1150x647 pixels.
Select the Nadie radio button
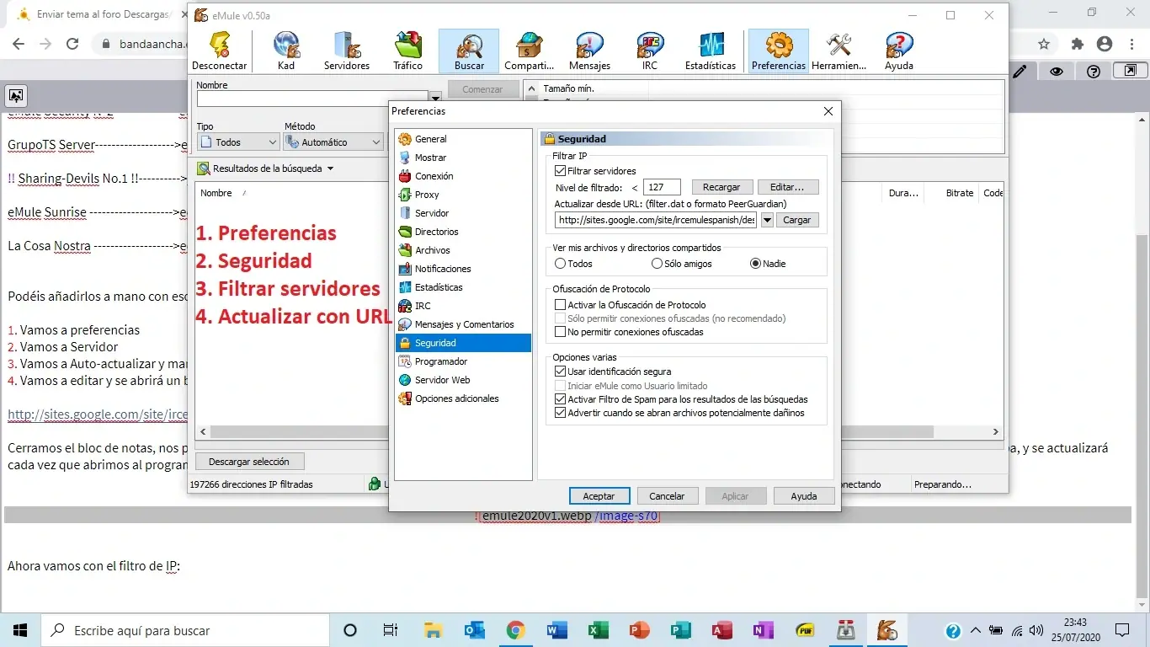point(755,264)
